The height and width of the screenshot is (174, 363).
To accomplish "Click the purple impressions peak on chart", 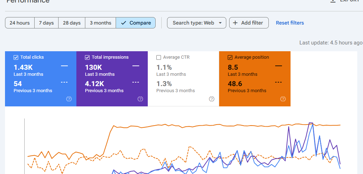I will click(x=311, y=123).
